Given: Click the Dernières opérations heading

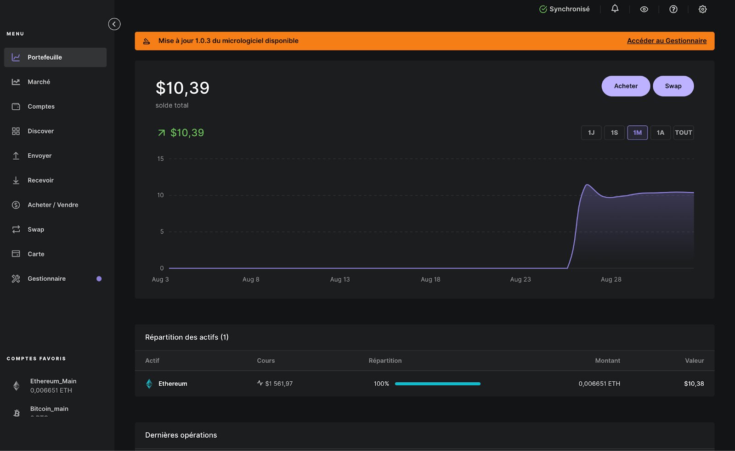Looking at the screenshot, I should [181, 435].
